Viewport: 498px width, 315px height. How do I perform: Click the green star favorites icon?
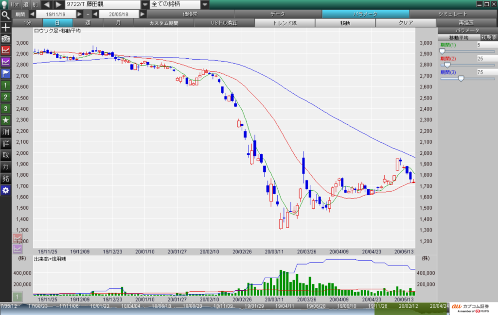coord(6,120)
